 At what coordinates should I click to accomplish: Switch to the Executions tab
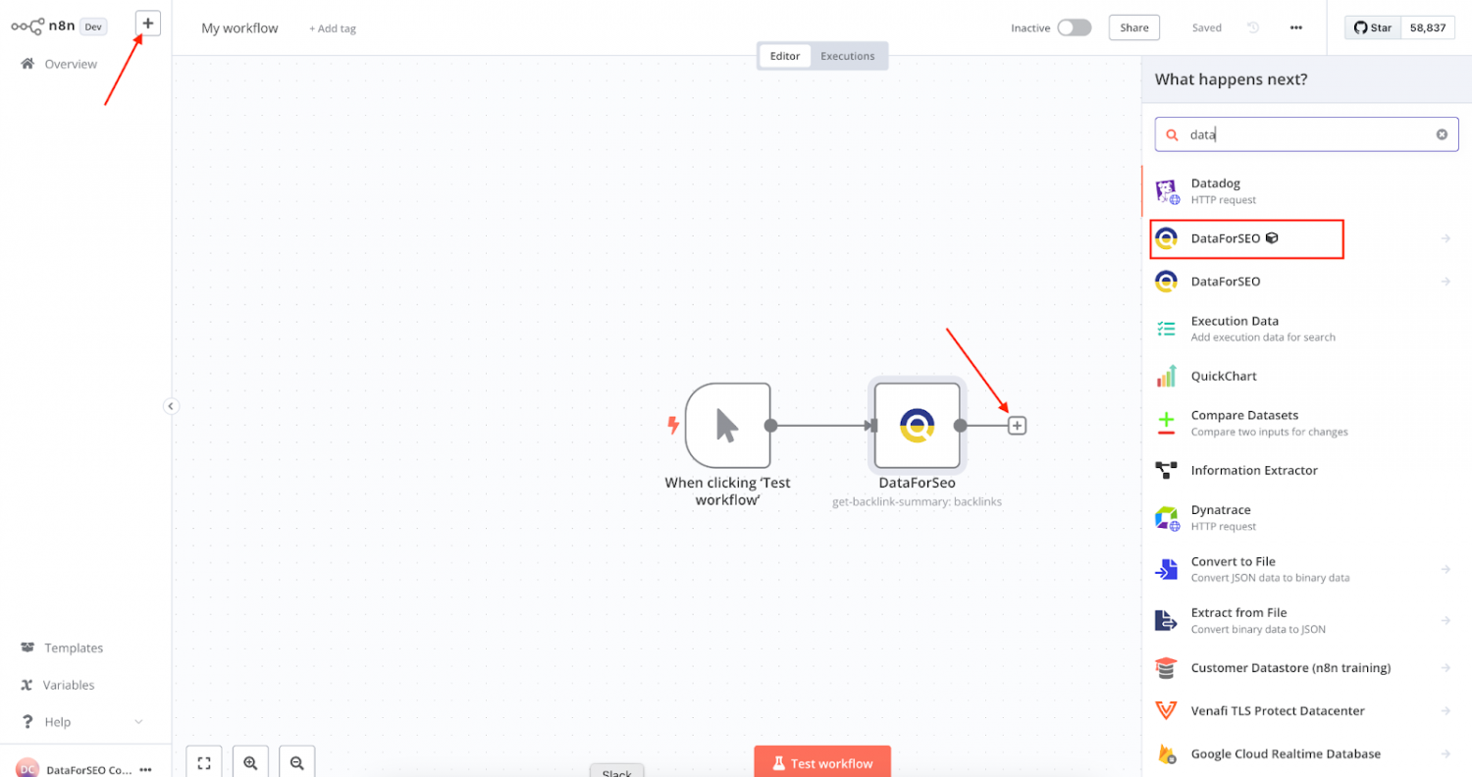click(847, 56)
